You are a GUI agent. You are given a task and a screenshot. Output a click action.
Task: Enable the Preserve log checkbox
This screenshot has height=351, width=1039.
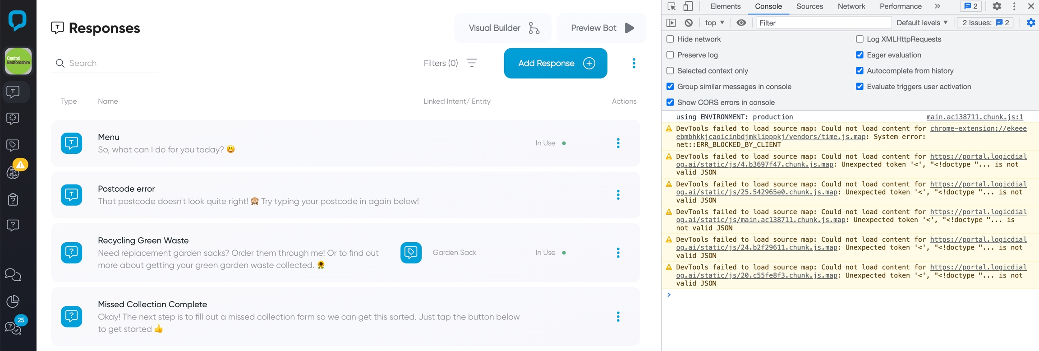670,55
